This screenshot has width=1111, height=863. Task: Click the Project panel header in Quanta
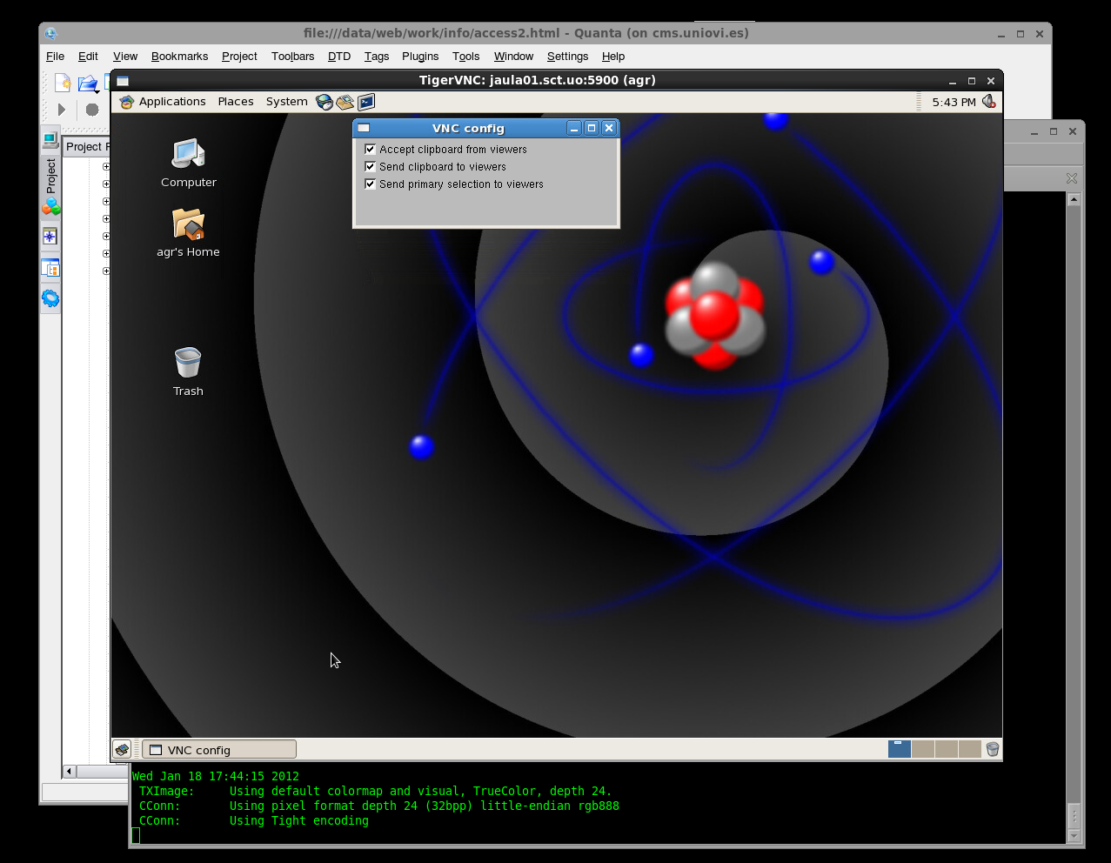click(x=87, y=146)
